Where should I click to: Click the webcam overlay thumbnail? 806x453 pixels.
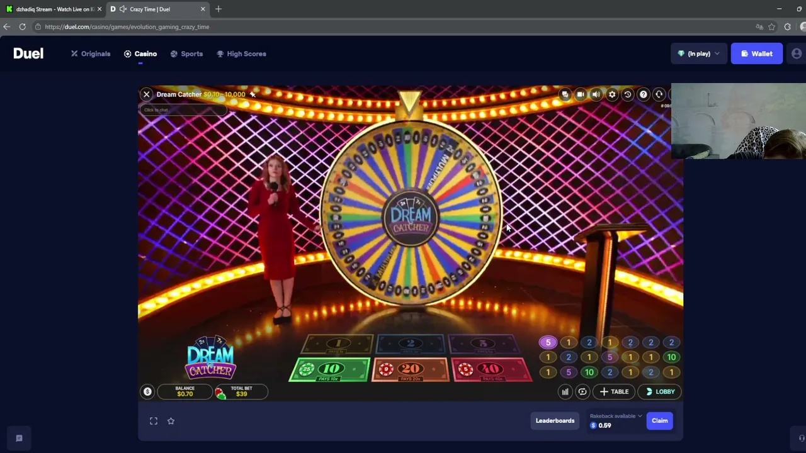(x=739, y=121)
